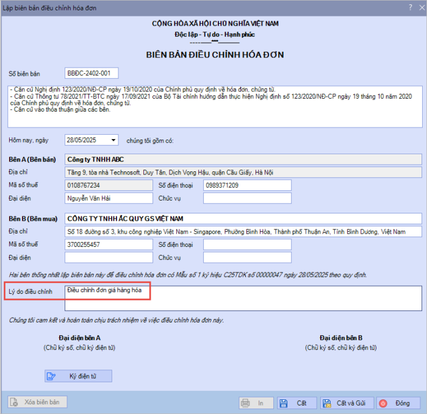Click the help question mark icon
Image resolution: width=427 pixels, height=414 pixels.
pyautogui.click(x=401, y=7)
